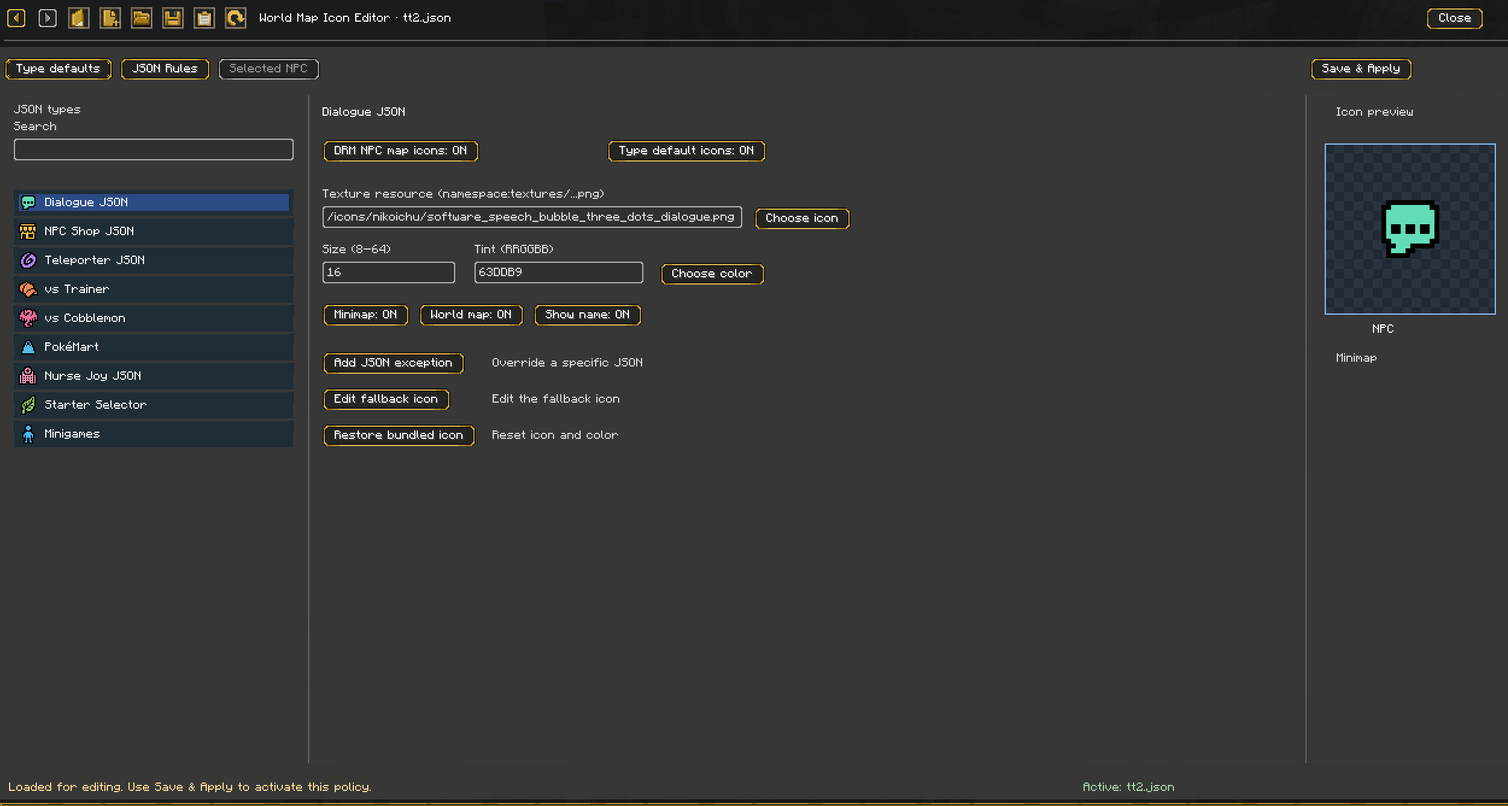Click the Save & Apply button

1361,69
